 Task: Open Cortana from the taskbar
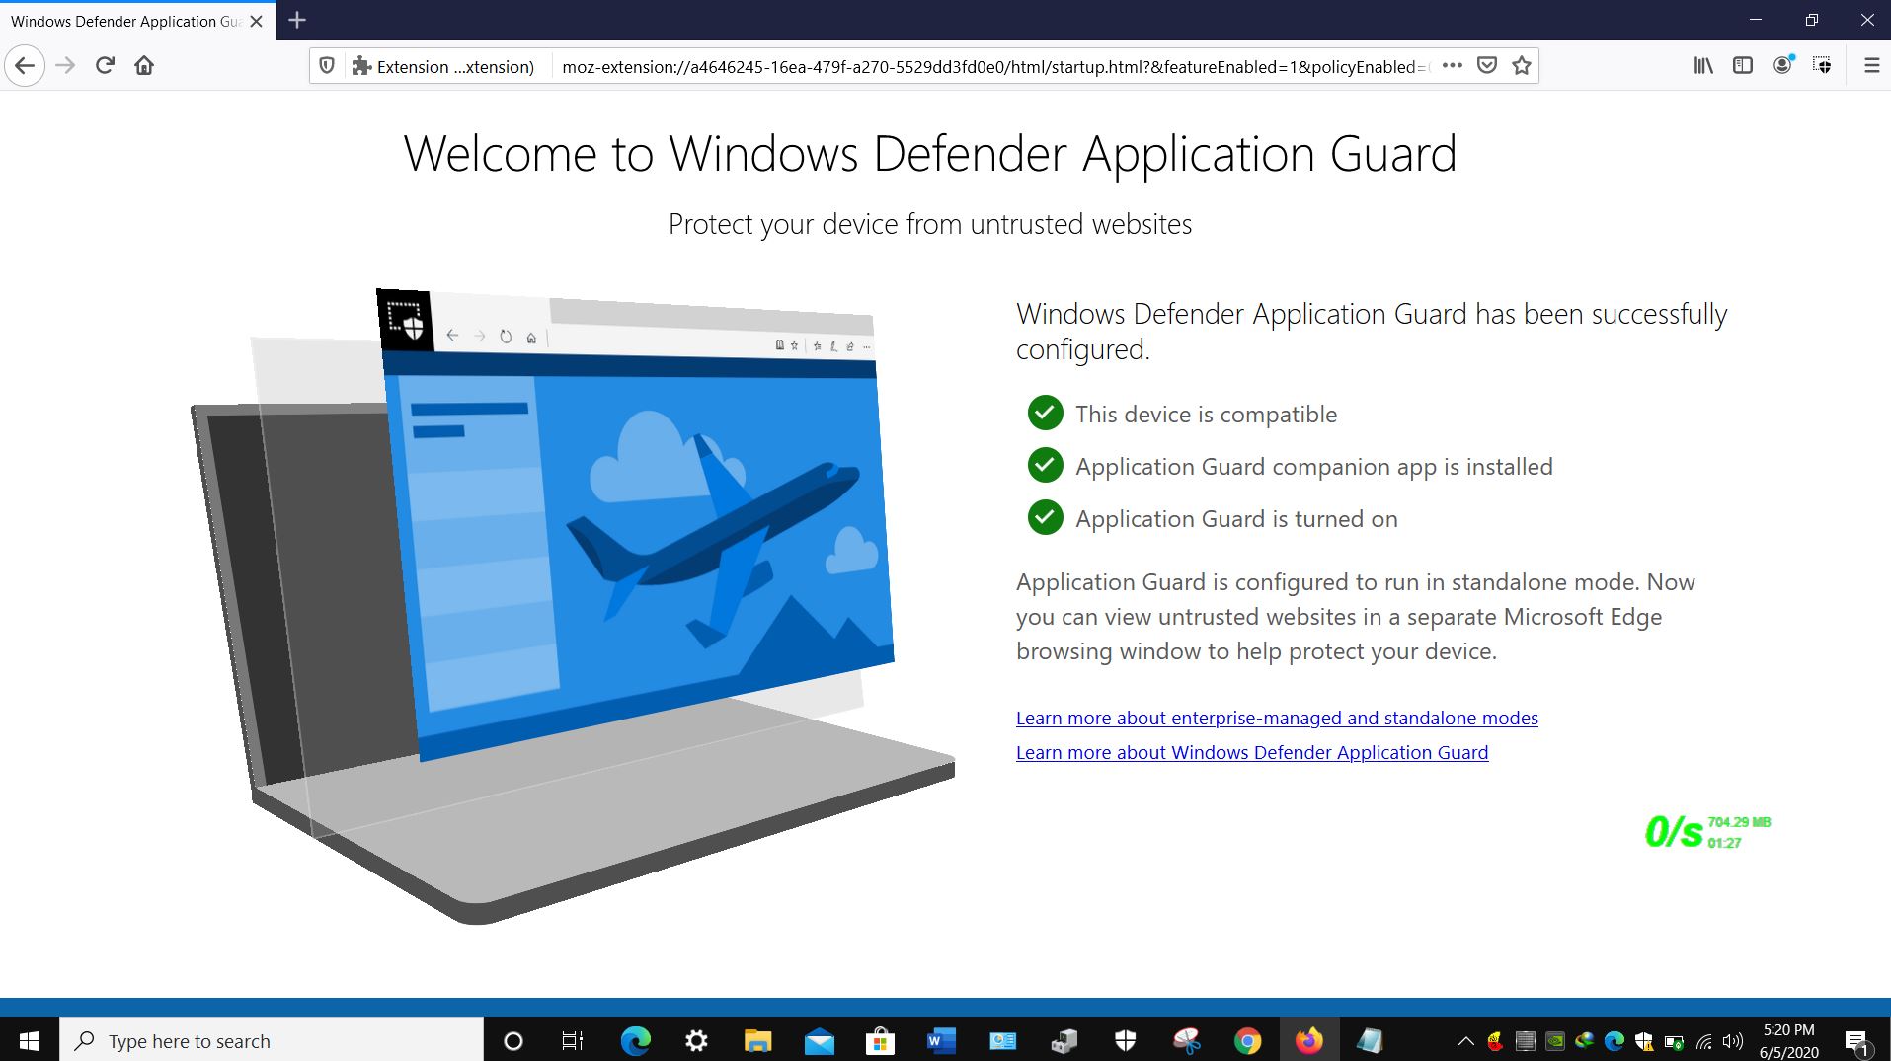click(512, 1040)
